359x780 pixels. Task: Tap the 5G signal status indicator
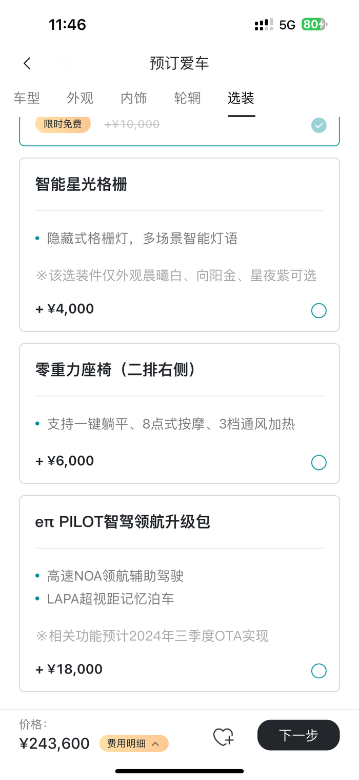tap(287, 25)
